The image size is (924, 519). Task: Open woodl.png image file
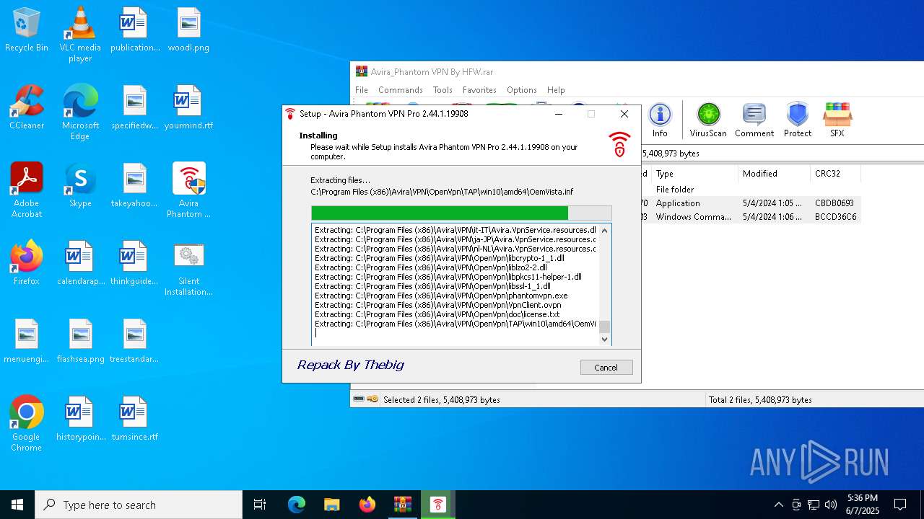point(188,30)
